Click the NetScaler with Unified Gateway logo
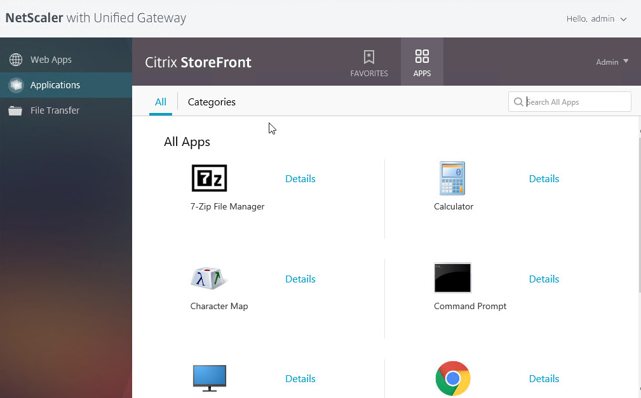 pyautogui.click(x=96, y=18)
